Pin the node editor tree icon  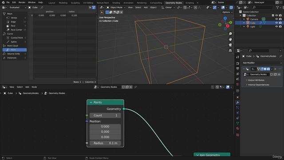[135, 87]
